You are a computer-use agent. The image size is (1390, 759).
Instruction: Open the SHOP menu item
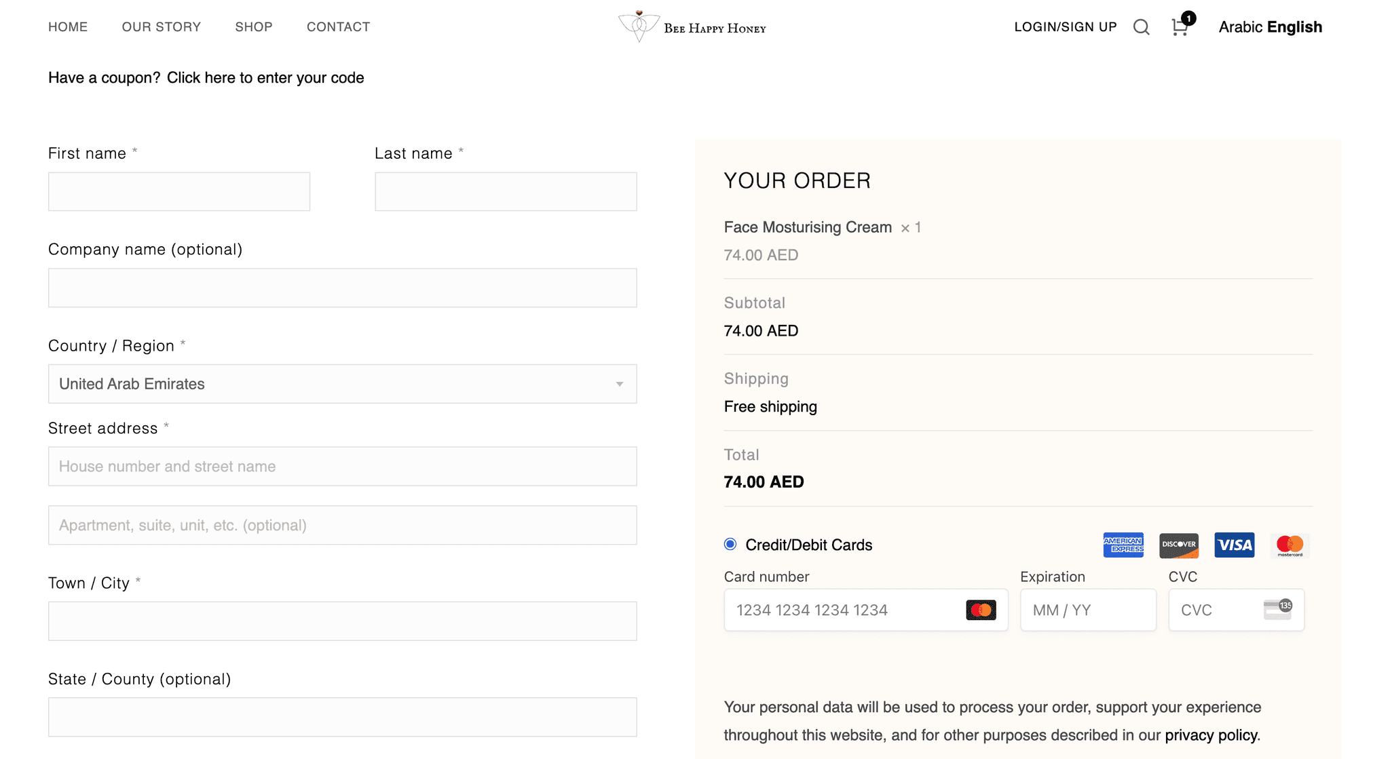[x=254, y=27]
